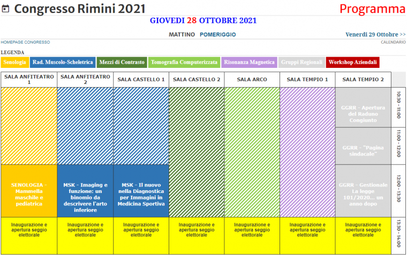
Task: Click the Risonanza Magnetica legend tag
Action: pos(250,63)
